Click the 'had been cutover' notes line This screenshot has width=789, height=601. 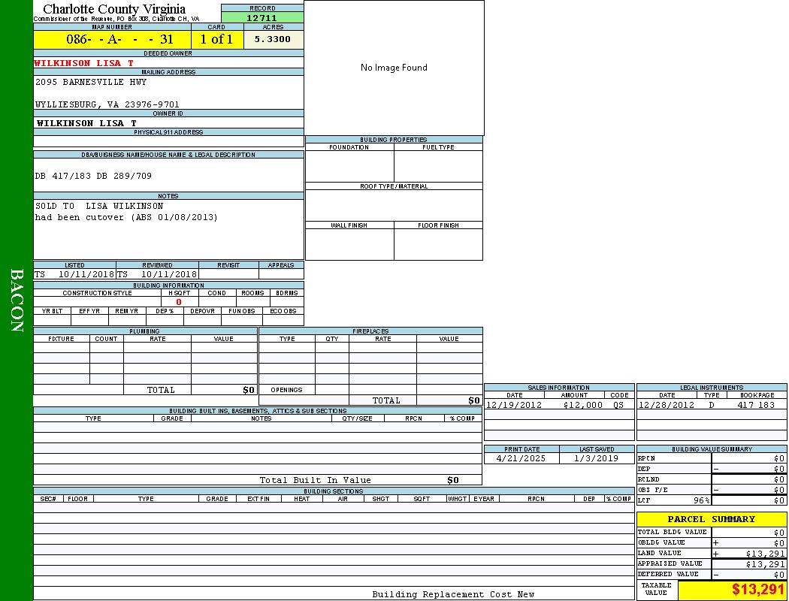click(126, 217)
